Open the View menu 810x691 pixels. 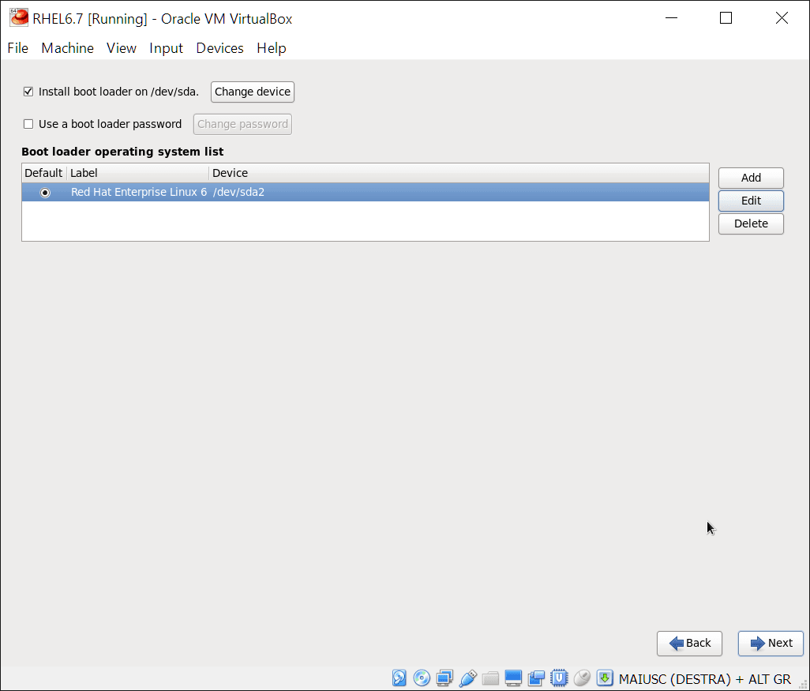pyautogui.click(x=122, y=48)
